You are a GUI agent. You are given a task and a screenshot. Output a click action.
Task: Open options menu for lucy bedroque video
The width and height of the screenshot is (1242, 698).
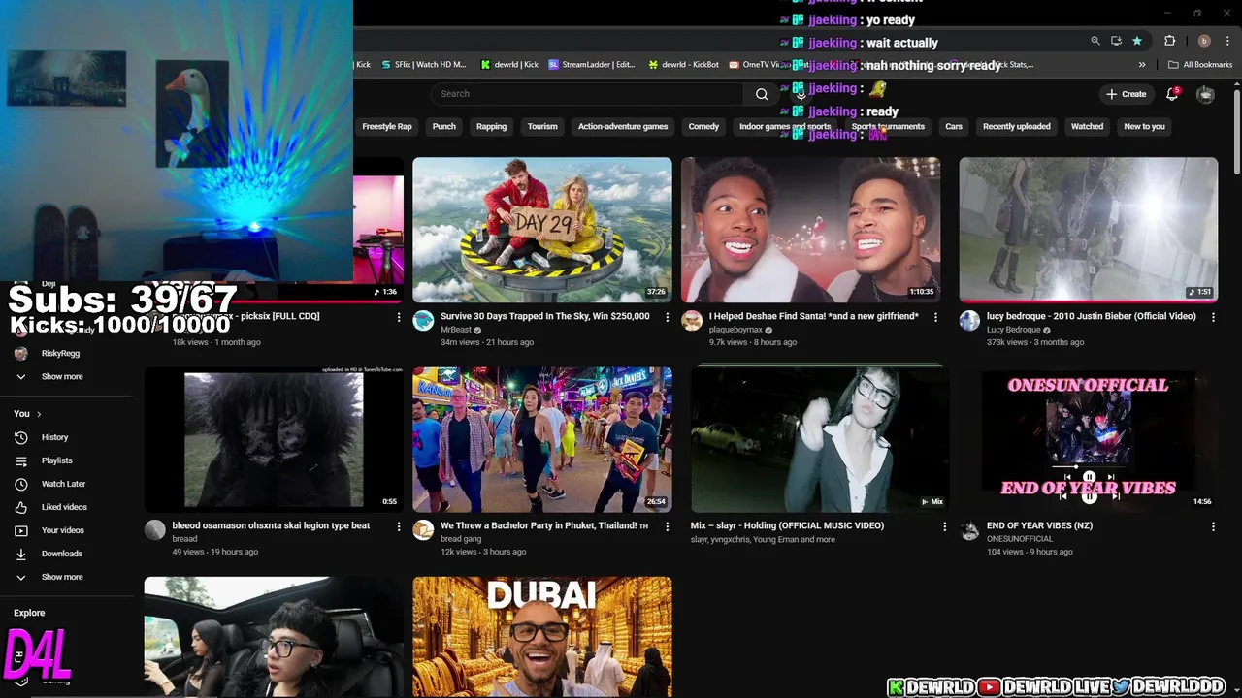[1213, 317]
